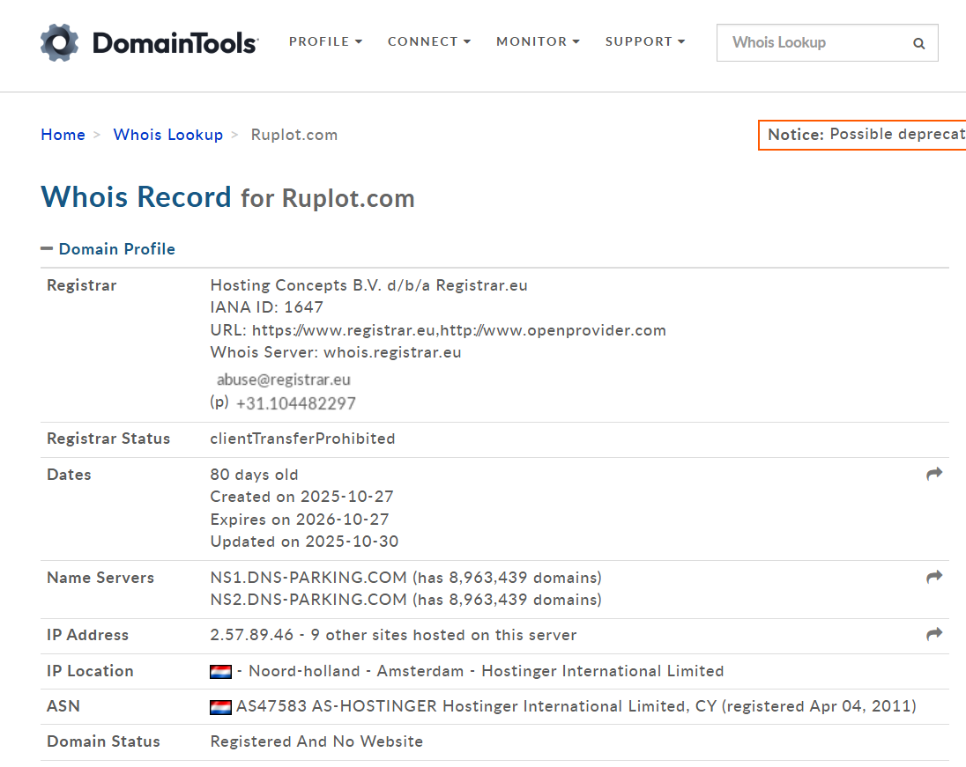Click the DomainTools wordmark text

pyautogui.click(x=175, y=42)
